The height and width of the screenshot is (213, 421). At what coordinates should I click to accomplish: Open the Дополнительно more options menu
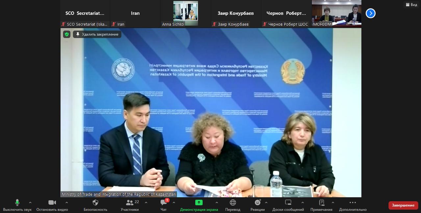pos(353,205)
